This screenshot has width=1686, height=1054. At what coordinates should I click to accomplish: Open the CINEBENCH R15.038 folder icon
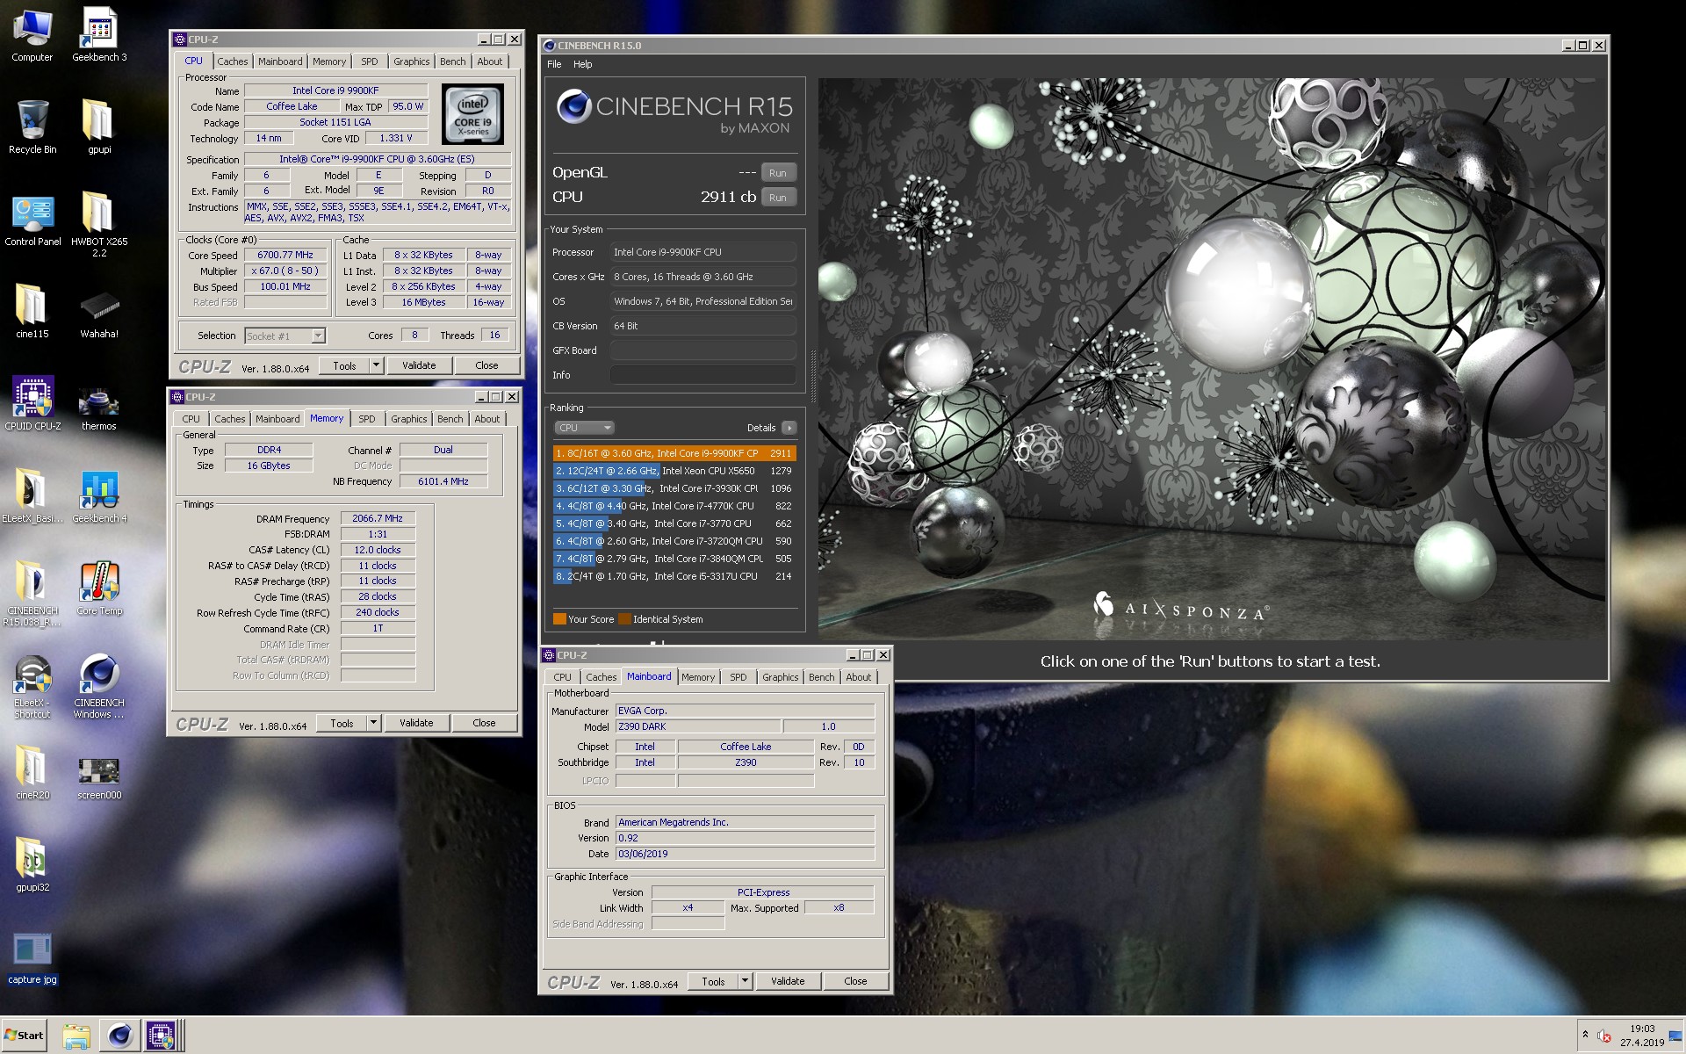point(32,594)
